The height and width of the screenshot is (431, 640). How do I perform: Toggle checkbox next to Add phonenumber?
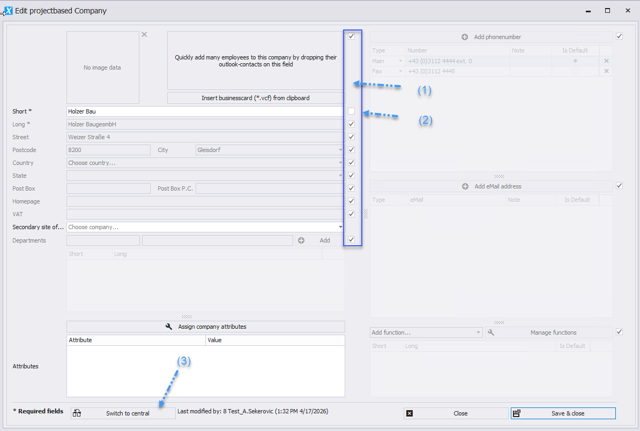[619, 36]
